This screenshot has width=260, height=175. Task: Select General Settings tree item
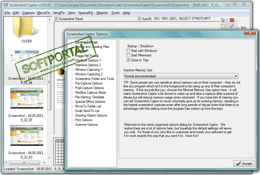point(86,42)
